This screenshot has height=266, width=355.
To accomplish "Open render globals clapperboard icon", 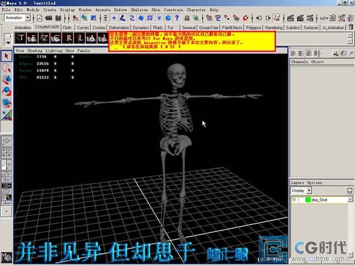I will 310,18.
